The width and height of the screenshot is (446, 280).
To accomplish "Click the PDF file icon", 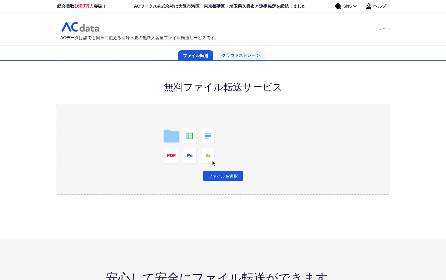I will (171, 155).
